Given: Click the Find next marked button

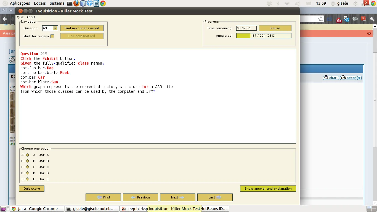Looking at the screenshot, I should 82,36.
